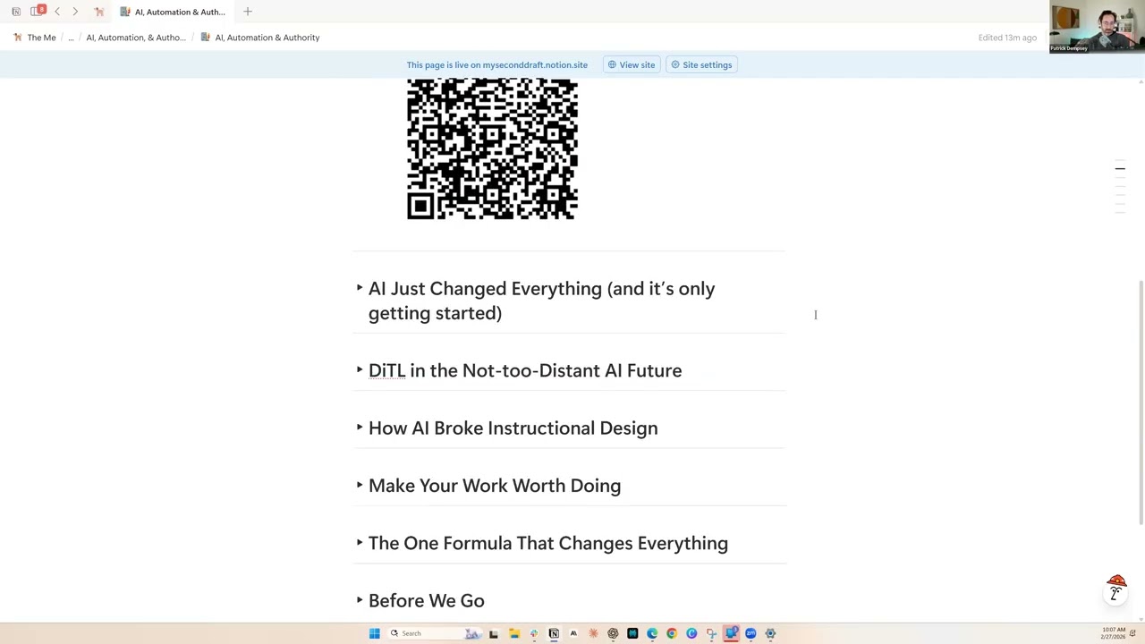The width and height of the screenshot is (1145, 644).
Task: Open Google Chrome from the taskbar
Action: [x=672, y=633]
